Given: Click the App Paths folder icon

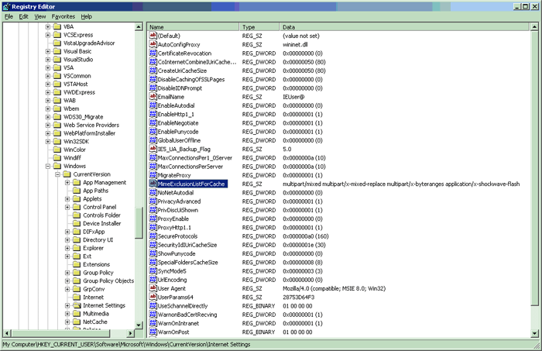Looking at the screenshot, I should click(x=77, y=191).
